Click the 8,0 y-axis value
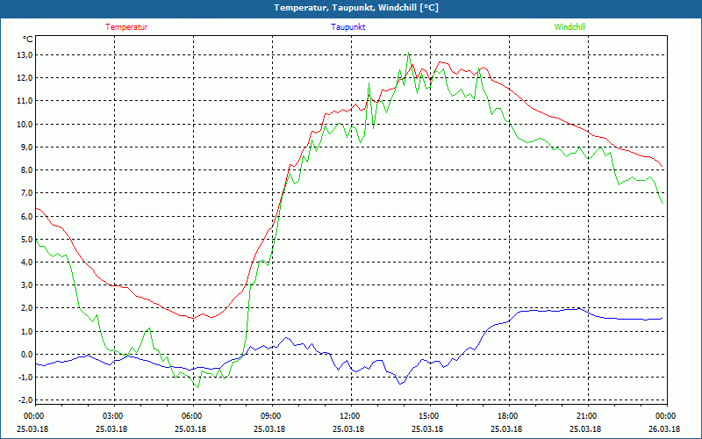Viewport: 702px width, 439px height. [26, 169]
